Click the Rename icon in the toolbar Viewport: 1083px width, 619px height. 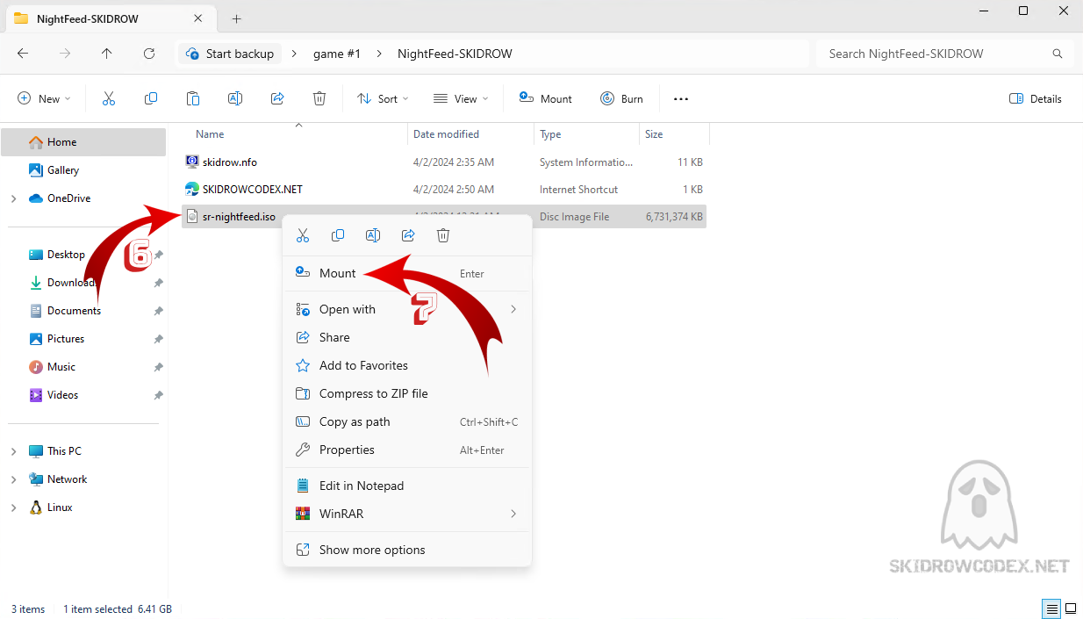click(235, 99)
